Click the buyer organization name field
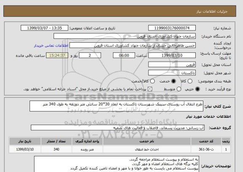243x172 pixels. coord(124,36)
